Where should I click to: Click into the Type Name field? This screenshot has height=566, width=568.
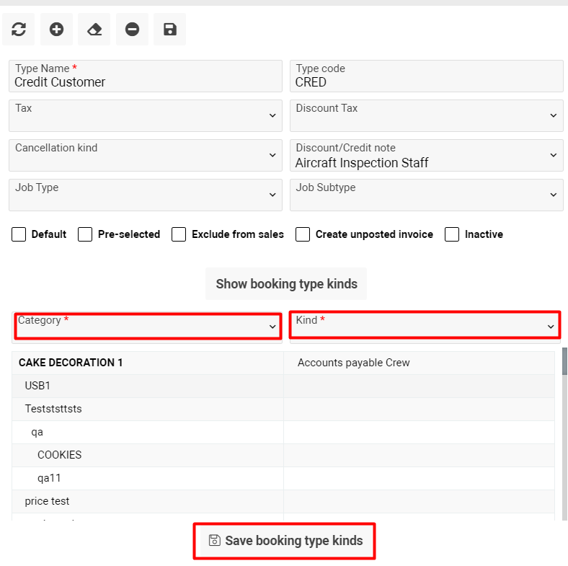(x=146, y=76)
